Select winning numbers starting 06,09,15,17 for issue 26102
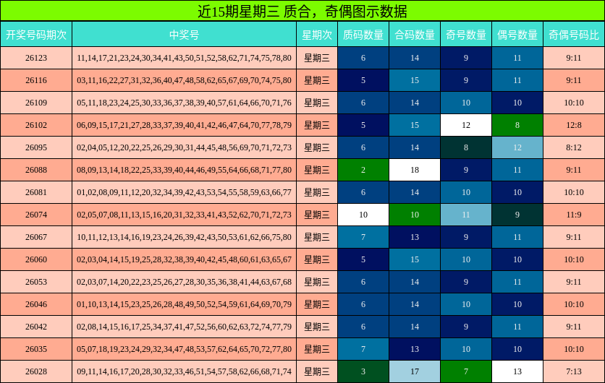Viewport: 605px width, 383px height. (184, 125)
